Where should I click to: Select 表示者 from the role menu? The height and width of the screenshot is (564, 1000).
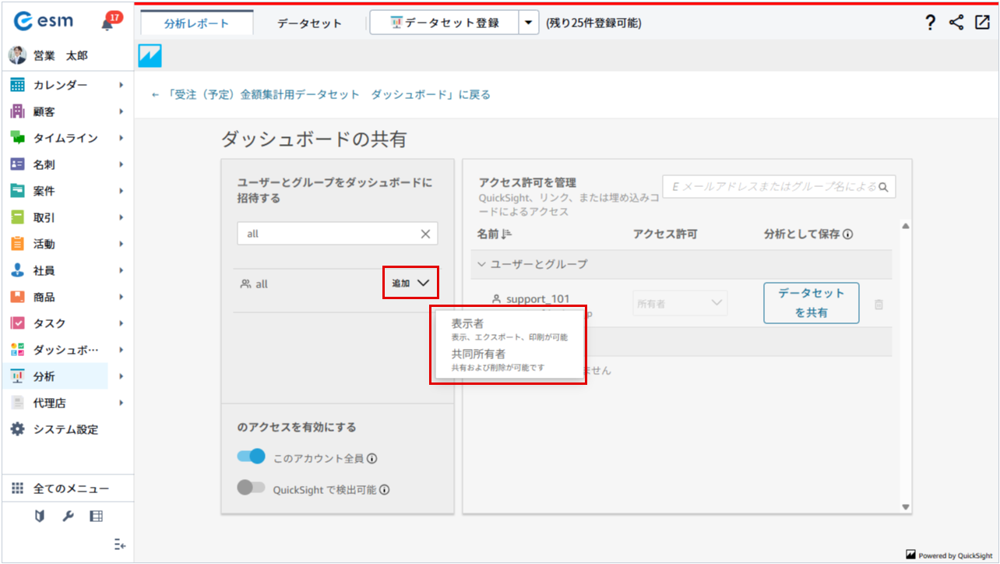coord(468,323)
